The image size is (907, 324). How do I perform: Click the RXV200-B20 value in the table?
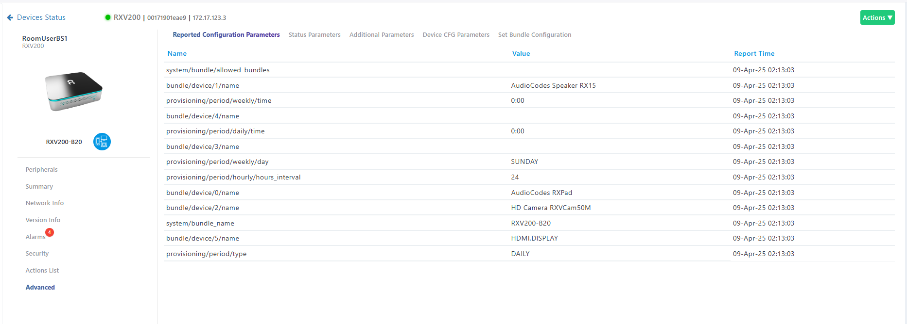tap(531, 223)
